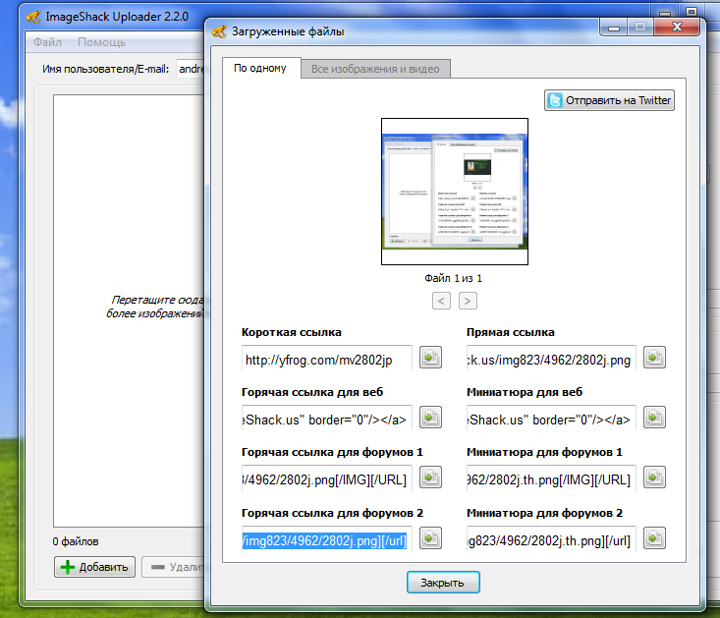Copy the Миниатюра для веб code
Screen dimensions: 720x618
point(654,418)
